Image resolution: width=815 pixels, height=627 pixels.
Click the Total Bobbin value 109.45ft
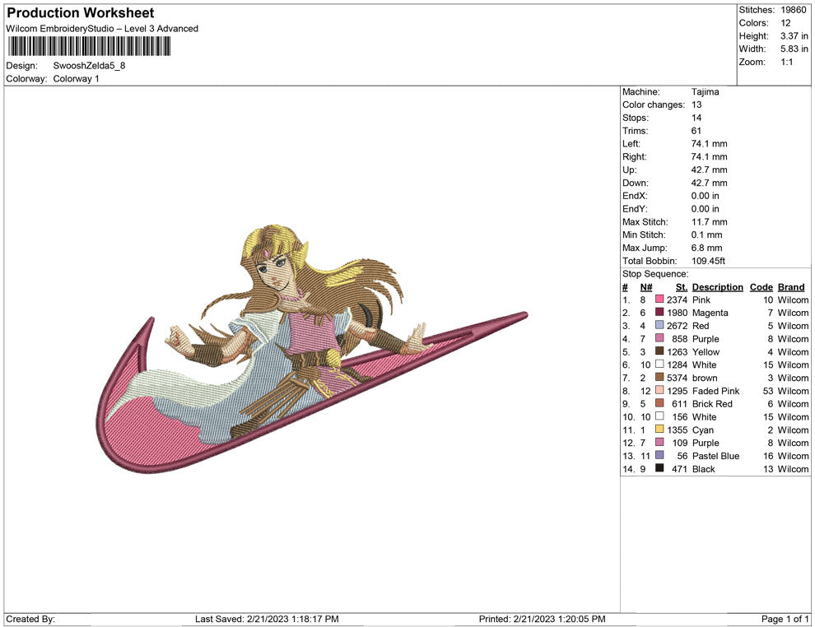[x=708, y=261]
